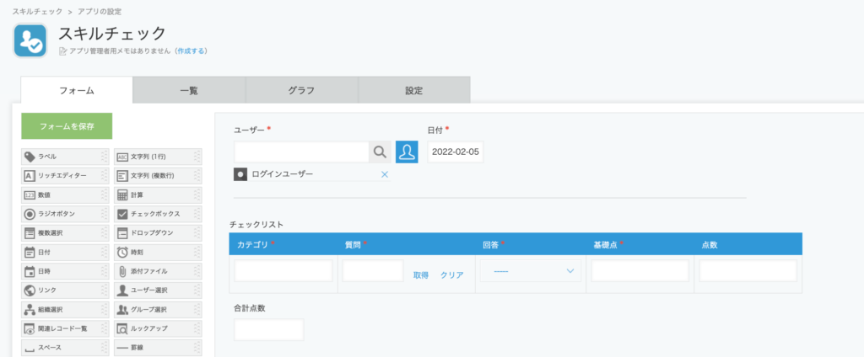Select the ラベル field icon in palette

[x=30, y=157]
